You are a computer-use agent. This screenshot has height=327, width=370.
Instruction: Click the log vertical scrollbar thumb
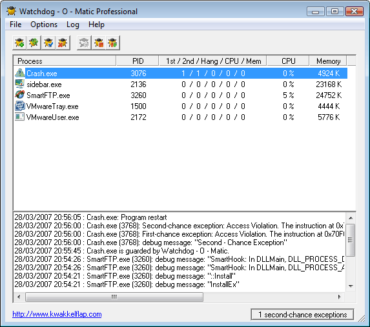click(x=351, y=240)
